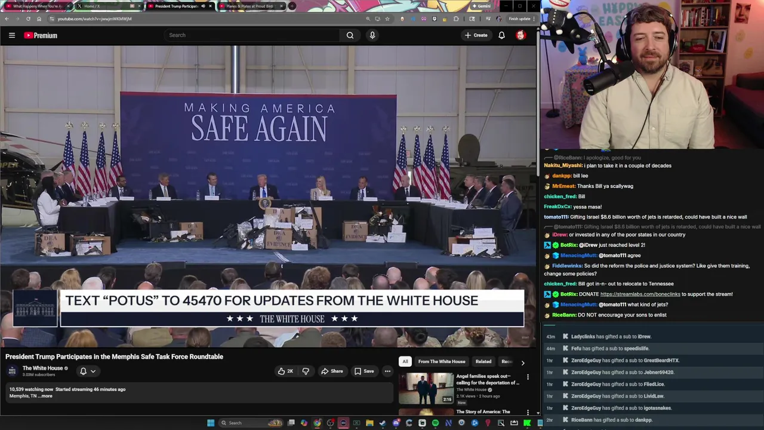Viewport: 764px width, 430px height.
Task: Click Ladyclinks gifted a sub to iDrew
Action: coord(611,337)
